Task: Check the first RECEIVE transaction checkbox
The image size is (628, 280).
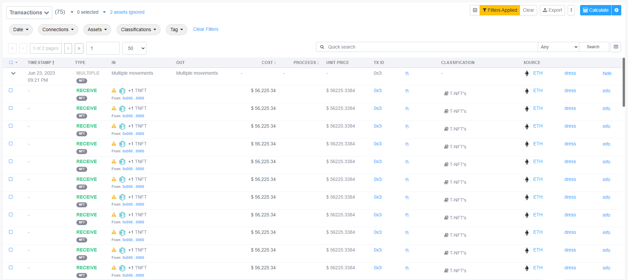Action: pyautogui.click(x=11, y=90)
